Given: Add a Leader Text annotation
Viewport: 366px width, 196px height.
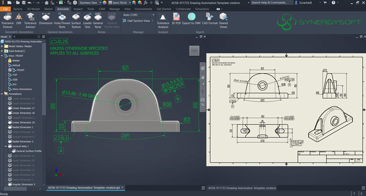Looking at the screenshot, I should point(87,21).
